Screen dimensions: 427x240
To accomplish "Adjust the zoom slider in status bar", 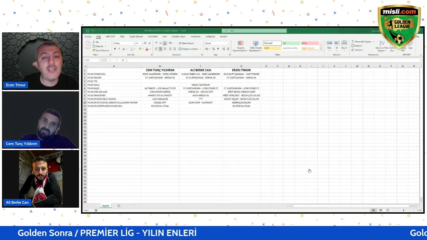I will (404, 210).
